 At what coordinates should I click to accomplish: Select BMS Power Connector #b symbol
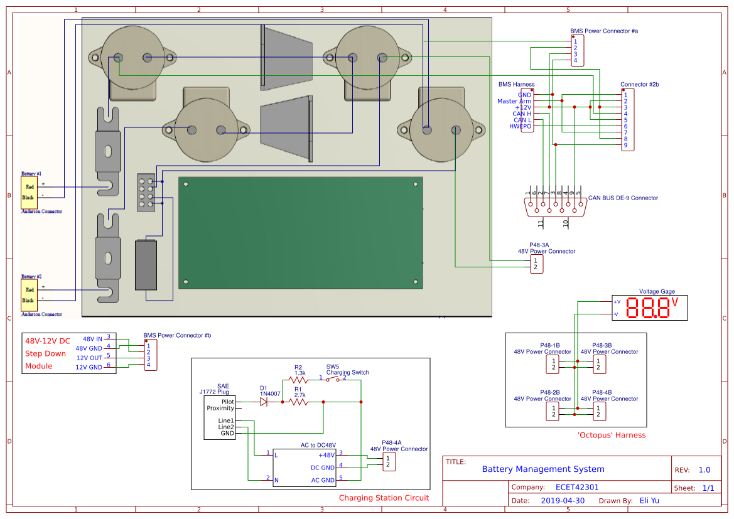click(x=150, y=355)
